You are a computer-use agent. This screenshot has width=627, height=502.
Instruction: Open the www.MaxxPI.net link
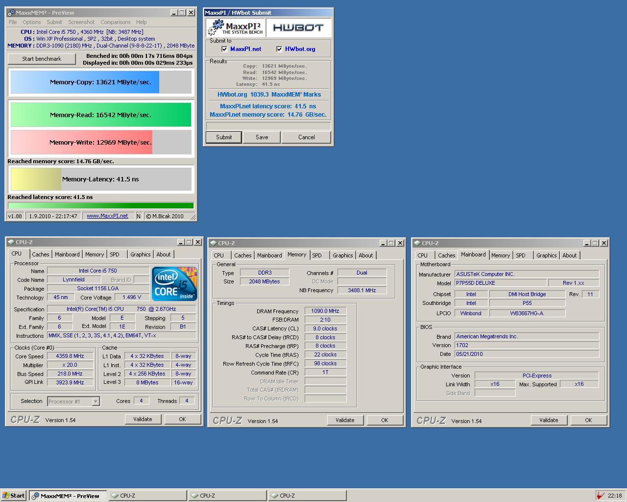(107, 216)
